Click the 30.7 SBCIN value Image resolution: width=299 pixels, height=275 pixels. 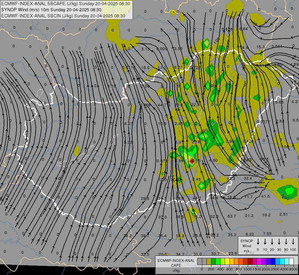(x=215, y=254)
